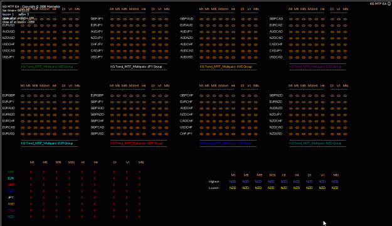Click AUDUSD MN indicator in AUD Group

point(255,57)
